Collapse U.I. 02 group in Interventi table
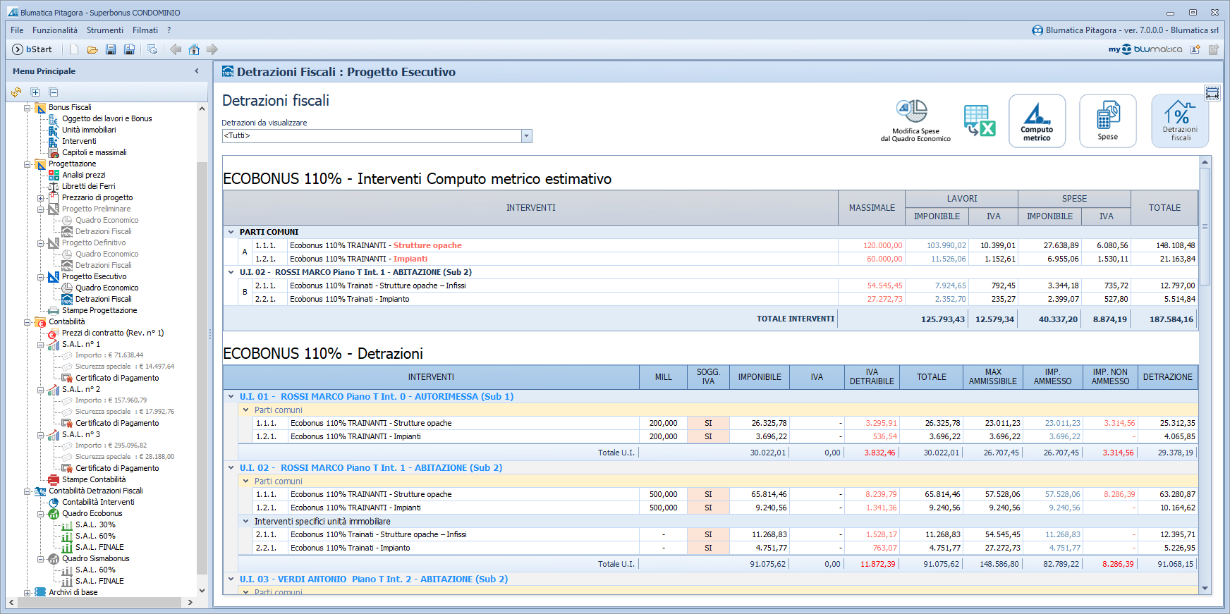The height and width of the screenshot is (614, 1230). [231, 272]
